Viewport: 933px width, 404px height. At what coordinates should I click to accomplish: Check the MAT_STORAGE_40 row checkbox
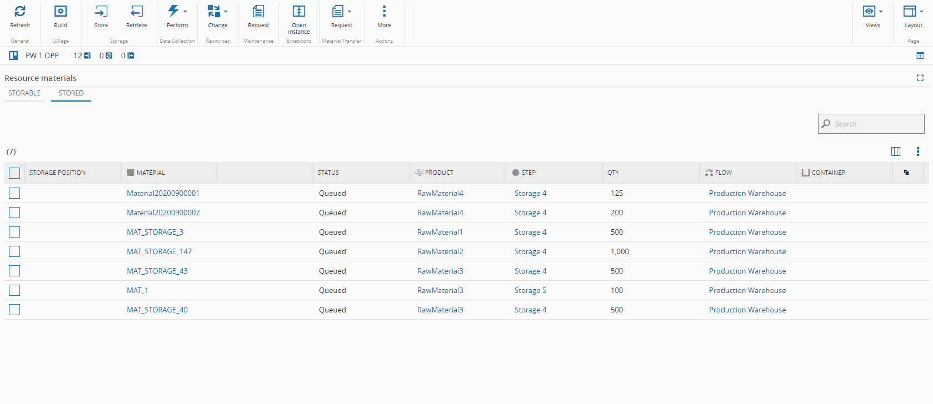(x=14, y=310)
